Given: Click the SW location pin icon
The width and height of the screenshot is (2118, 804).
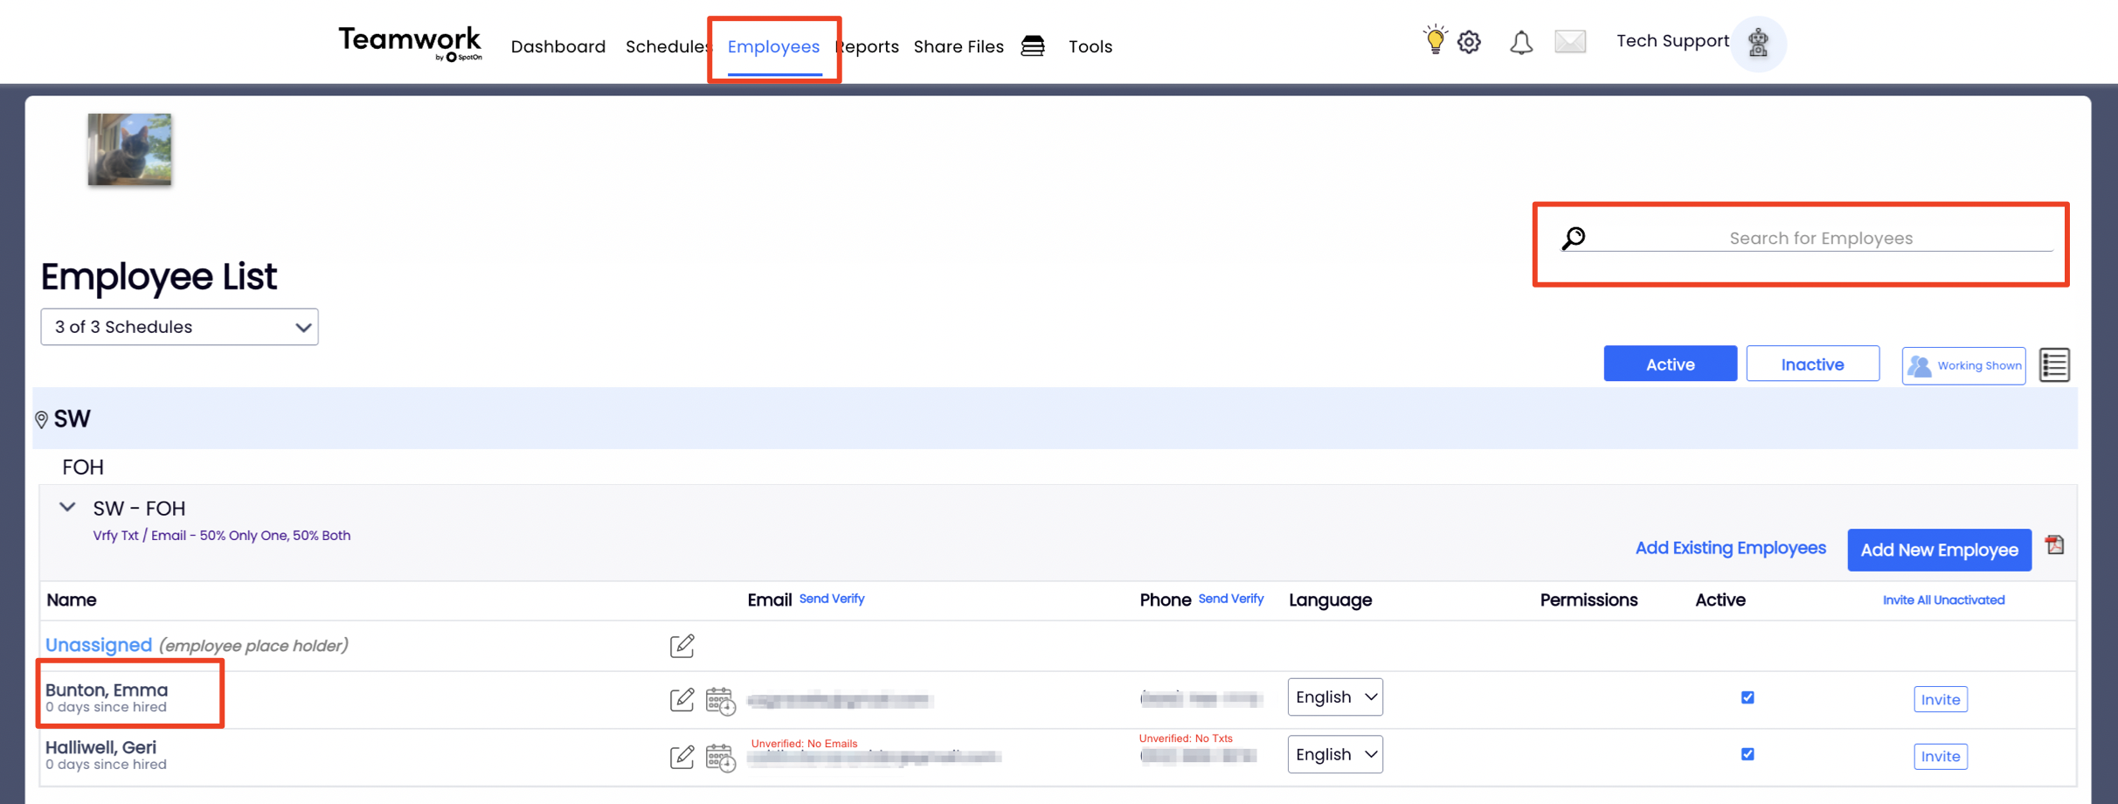Looking at the screenshot, I should tap(41, 419).
